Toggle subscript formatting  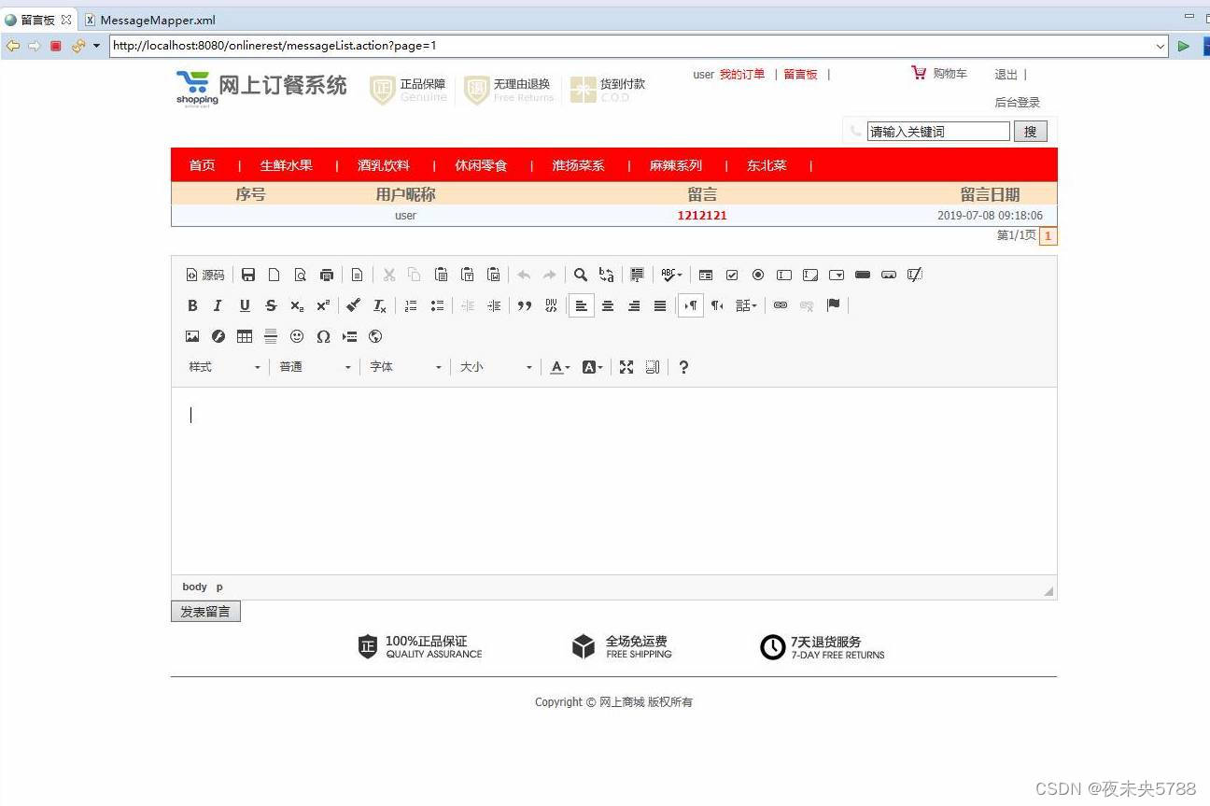(x=297, y=305)
